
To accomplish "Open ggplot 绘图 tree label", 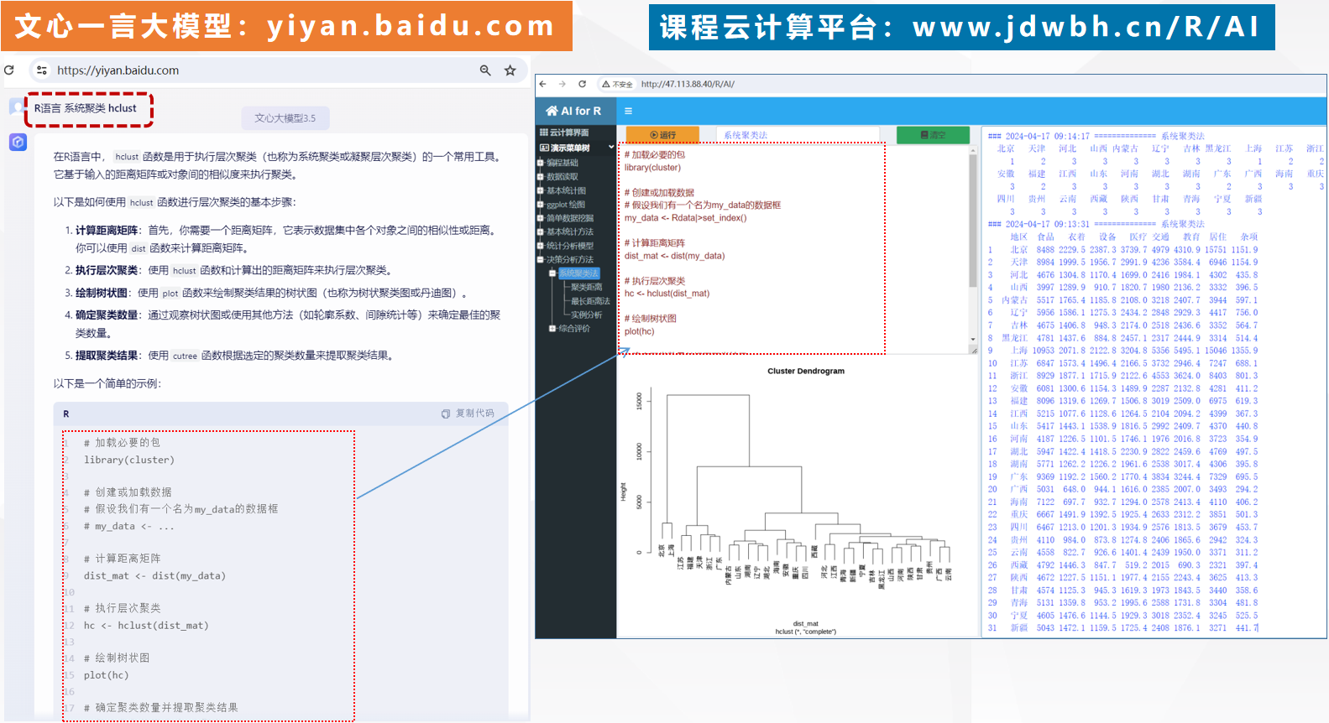I will (566, 205).
